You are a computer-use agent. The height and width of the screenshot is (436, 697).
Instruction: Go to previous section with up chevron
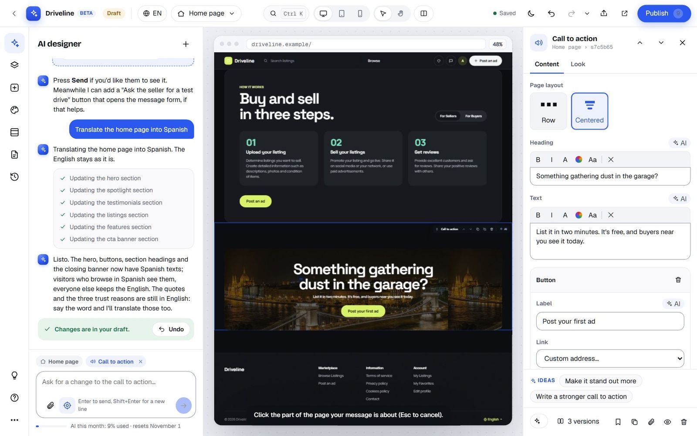[639, 43]
